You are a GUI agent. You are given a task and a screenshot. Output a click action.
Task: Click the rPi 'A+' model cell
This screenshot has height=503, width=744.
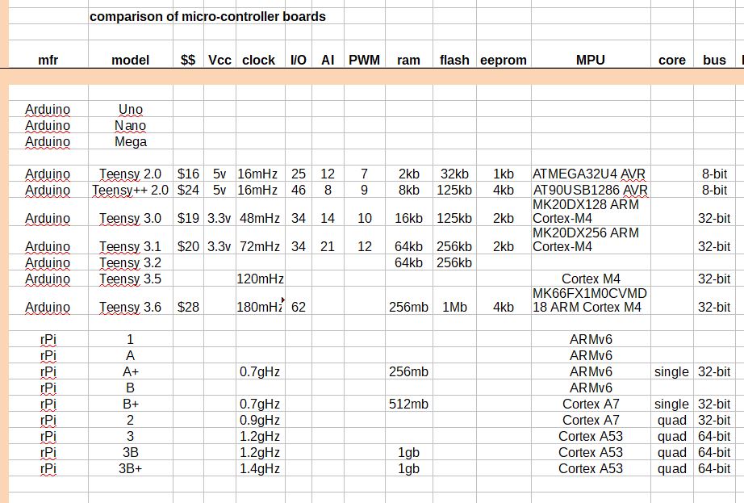click(x=131, y=372)
